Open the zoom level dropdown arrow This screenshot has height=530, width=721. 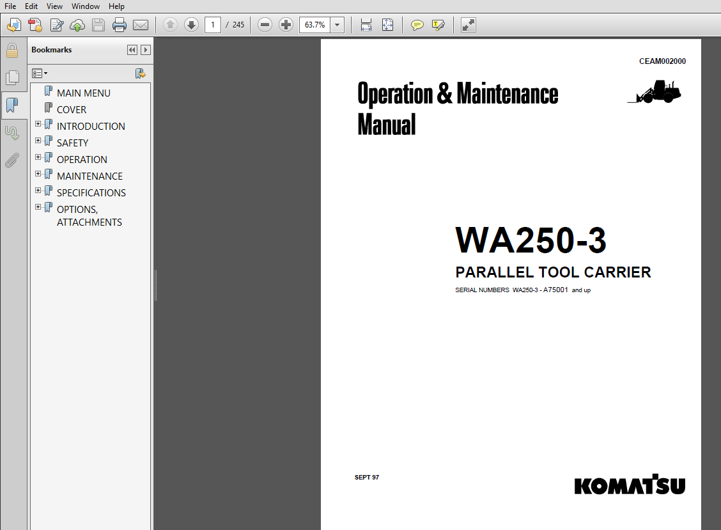tap(337, 25)
